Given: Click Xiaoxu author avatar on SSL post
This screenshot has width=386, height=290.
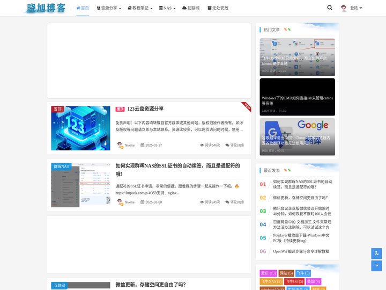Looking at the screenshot, I should (120, 202).
